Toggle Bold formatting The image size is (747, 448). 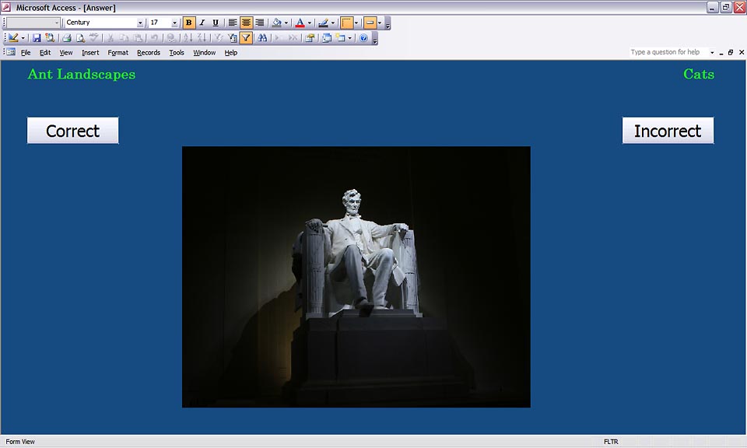(189, 23)
